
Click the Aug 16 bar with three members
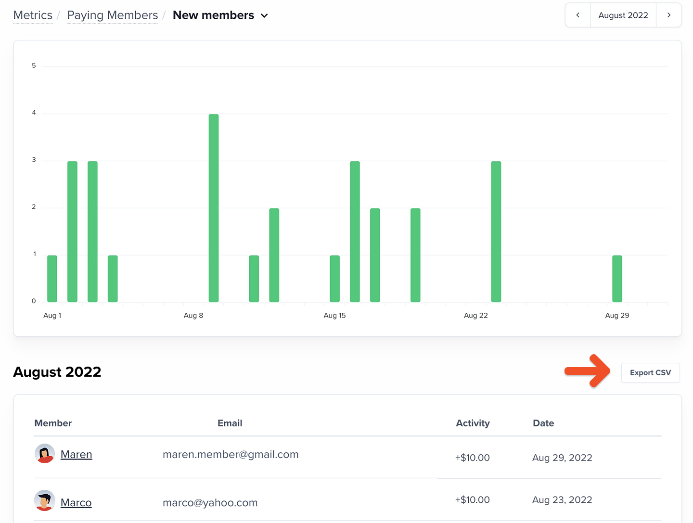pos(355,231)
